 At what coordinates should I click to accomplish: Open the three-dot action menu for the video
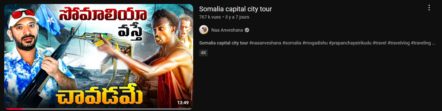pyautogui.click(x=429, y=8)
